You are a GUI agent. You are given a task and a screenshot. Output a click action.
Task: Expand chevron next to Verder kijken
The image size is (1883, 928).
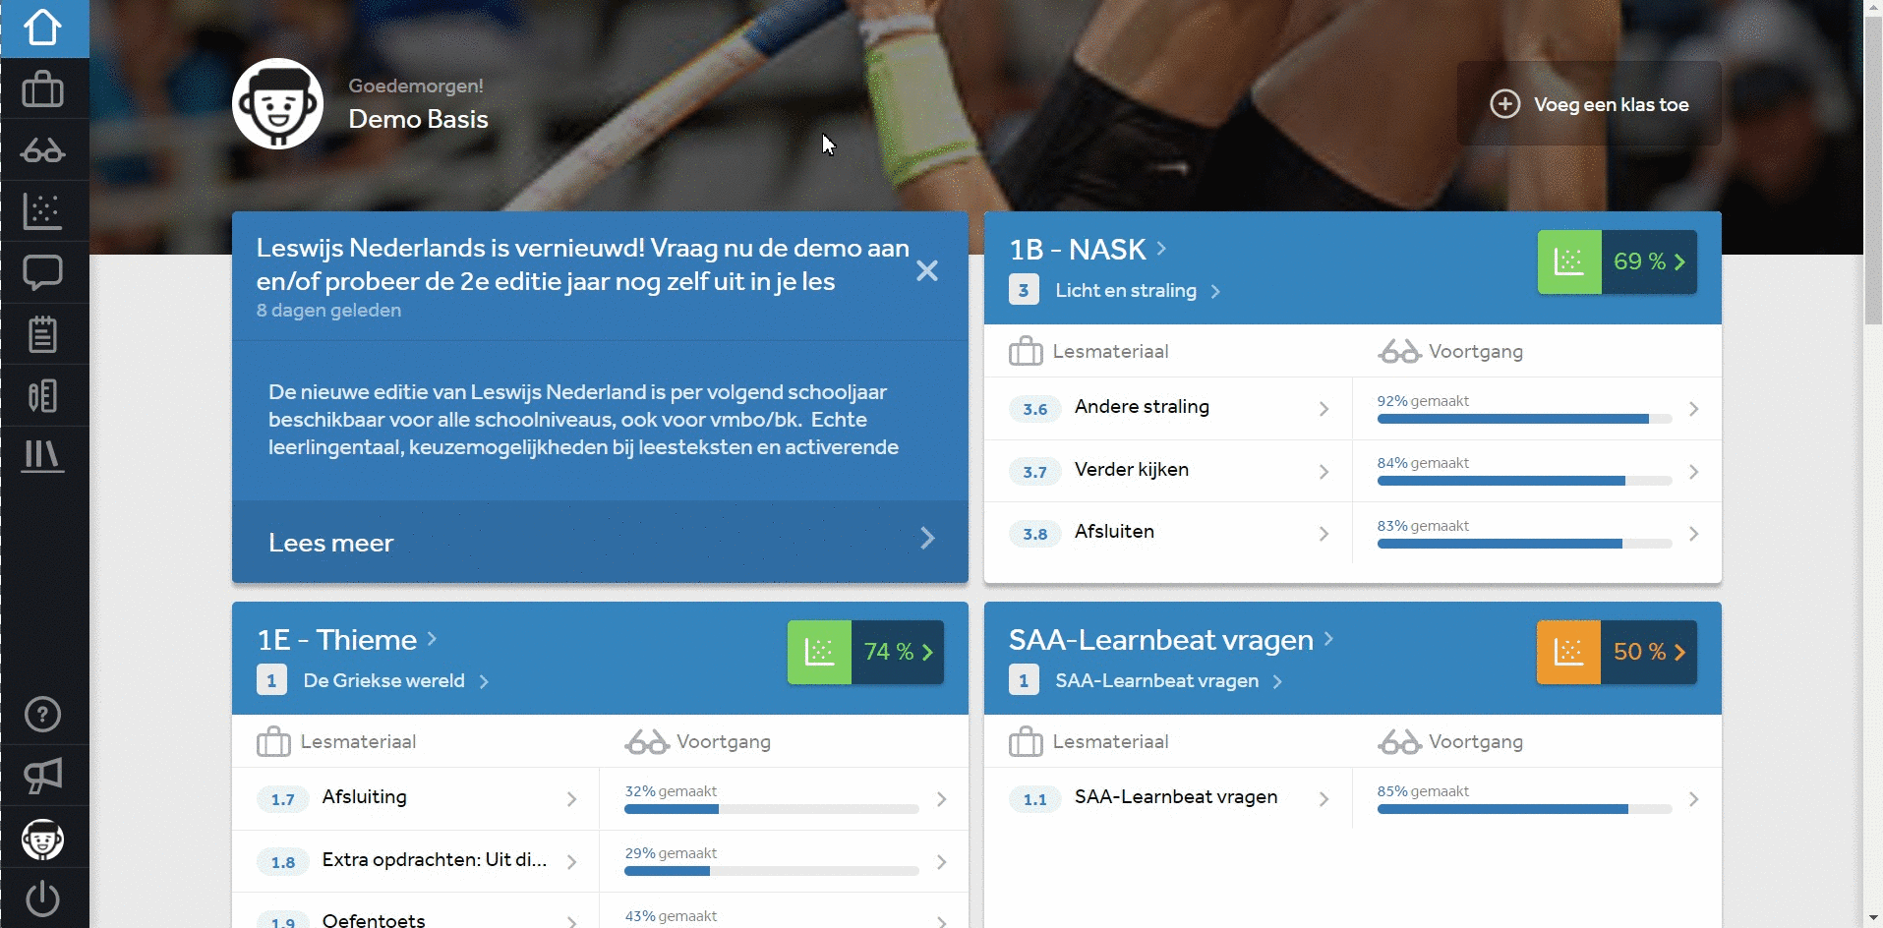[1324, 472]
